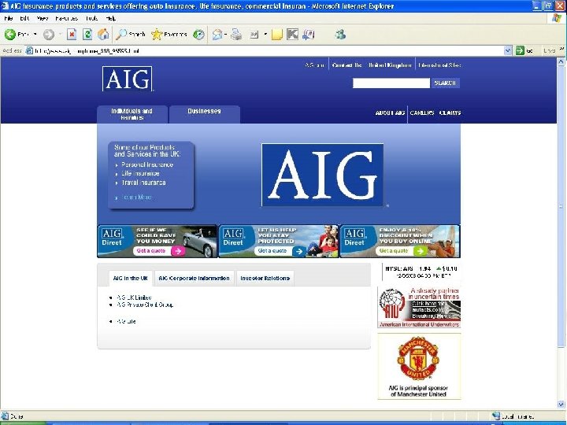The width and height of the screenshot is (567, 425).
Task: Open the Forward button history dropdown arrow
Action: 60,35
